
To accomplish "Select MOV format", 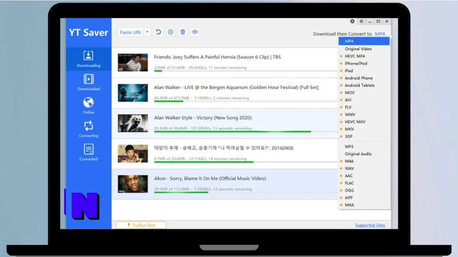I will 364,93.
